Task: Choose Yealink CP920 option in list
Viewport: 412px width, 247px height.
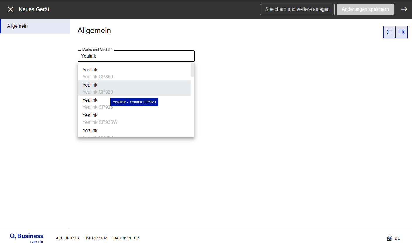Action: click(134, 88)
